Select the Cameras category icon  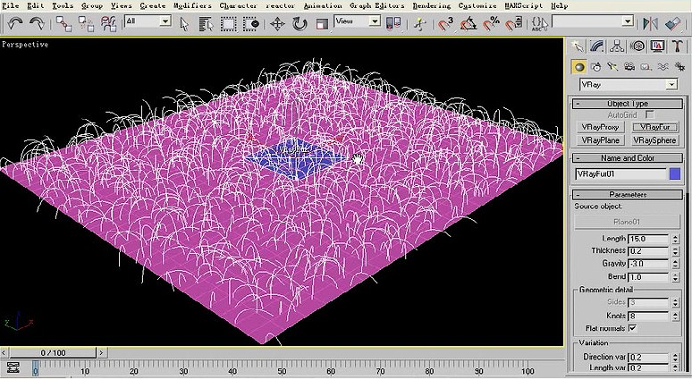click(629, 67)
